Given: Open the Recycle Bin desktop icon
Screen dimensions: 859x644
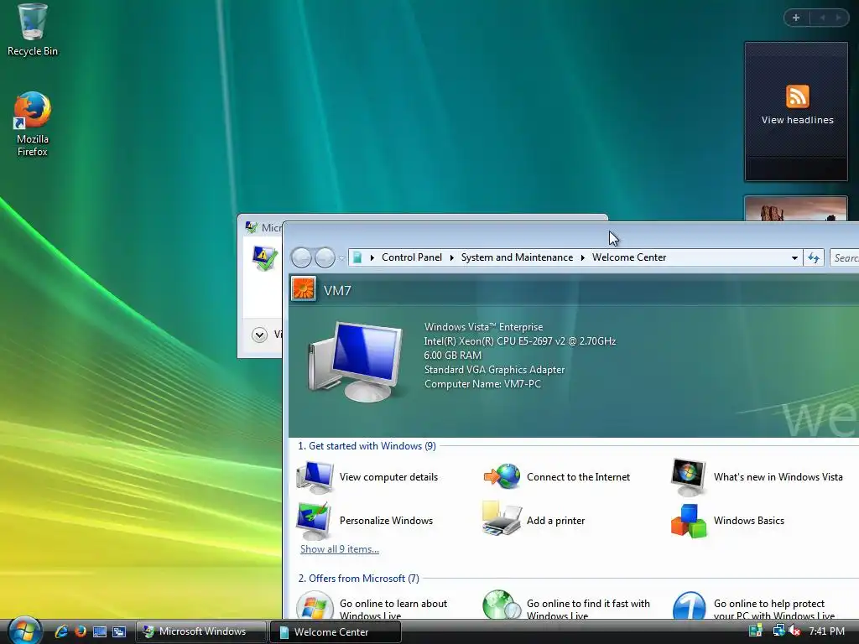Looking at the screenshot, I should [x=33, y=30].
